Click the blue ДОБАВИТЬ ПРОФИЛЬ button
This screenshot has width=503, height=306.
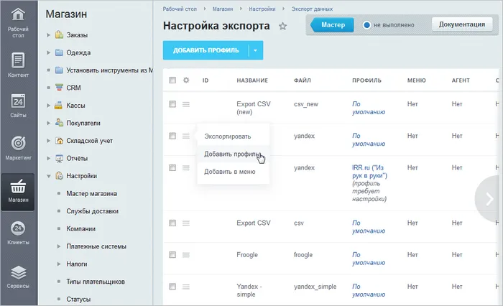(206, 50)
